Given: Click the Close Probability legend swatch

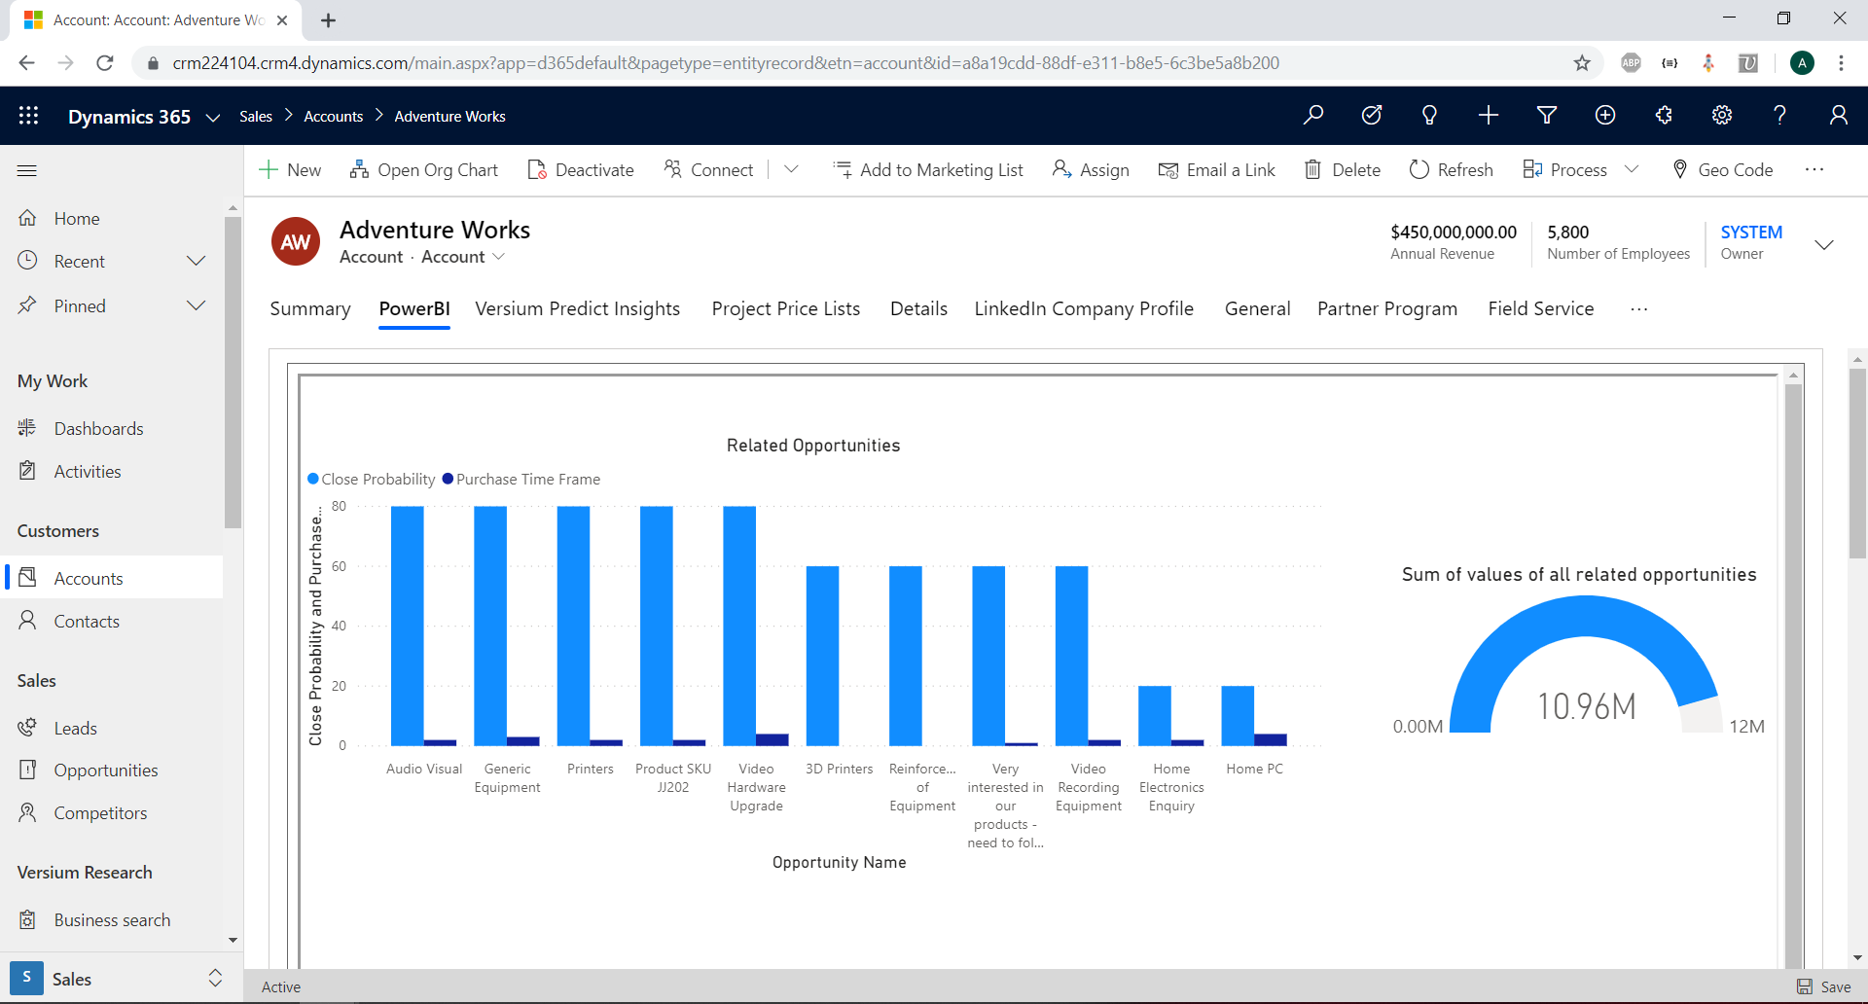Looking at the screenshot, I should pos(313,479).
